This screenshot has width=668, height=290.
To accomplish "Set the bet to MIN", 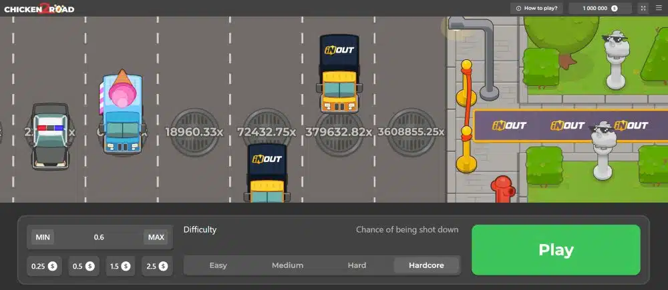I will [43, 237].
